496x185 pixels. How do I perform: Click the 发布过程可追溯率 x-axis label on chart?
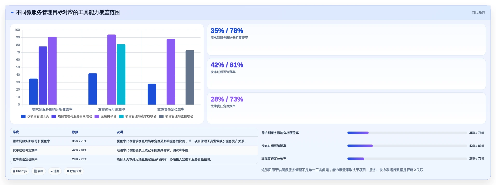coord(112,109)
